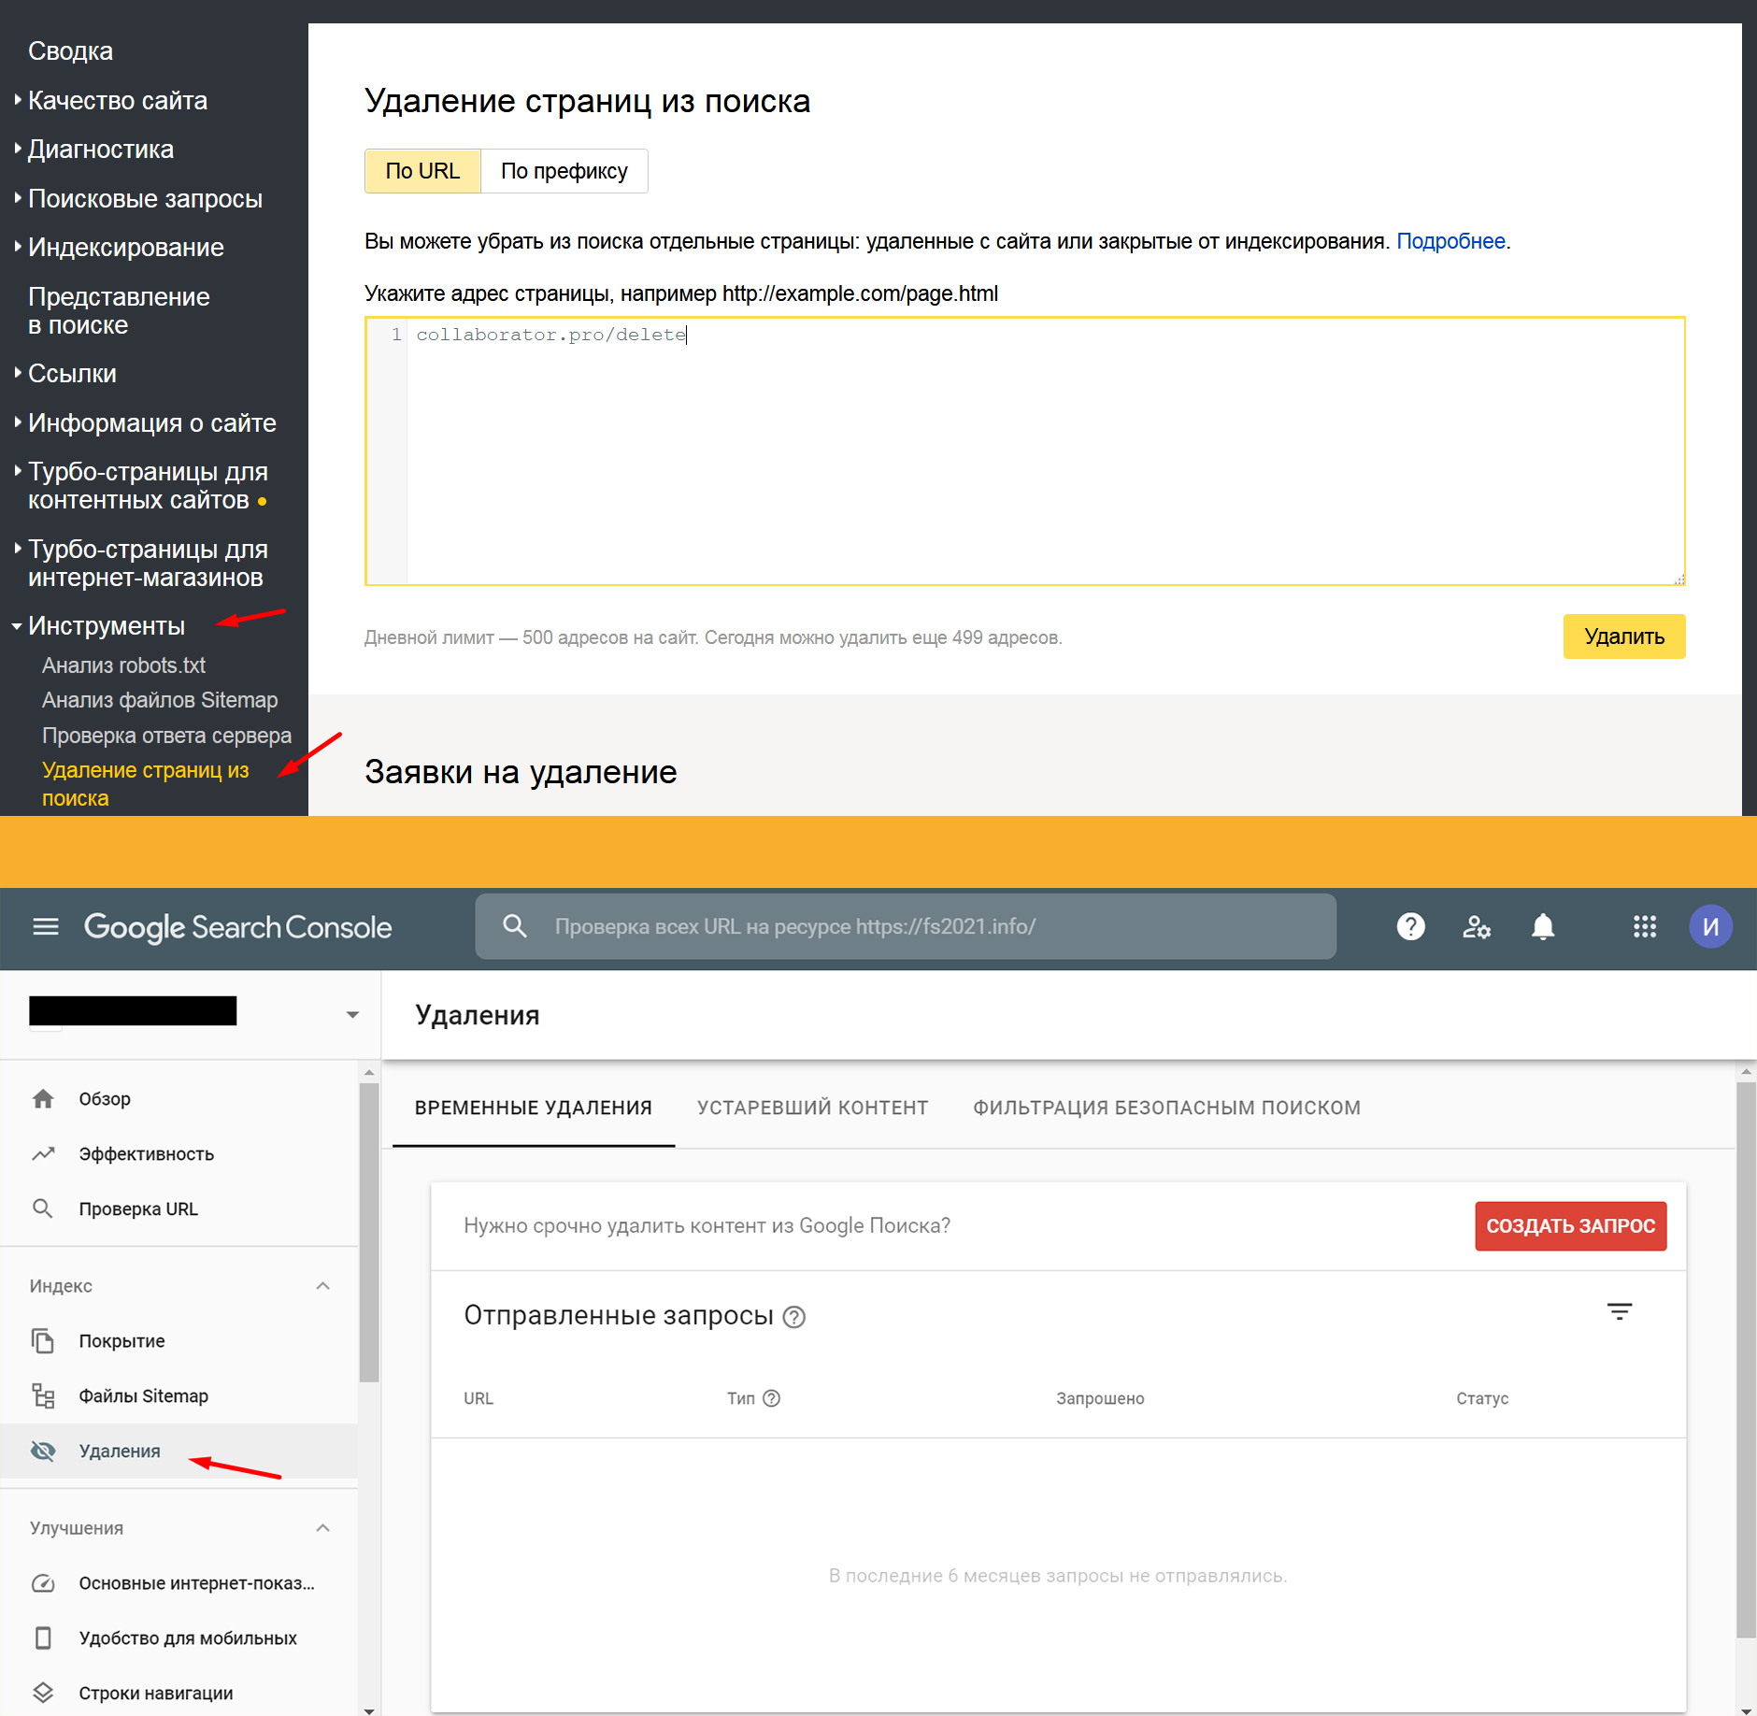Open the Google Search Console hamburger menu
Screen dimensions: 1757x1716
[x=46, y=926]
